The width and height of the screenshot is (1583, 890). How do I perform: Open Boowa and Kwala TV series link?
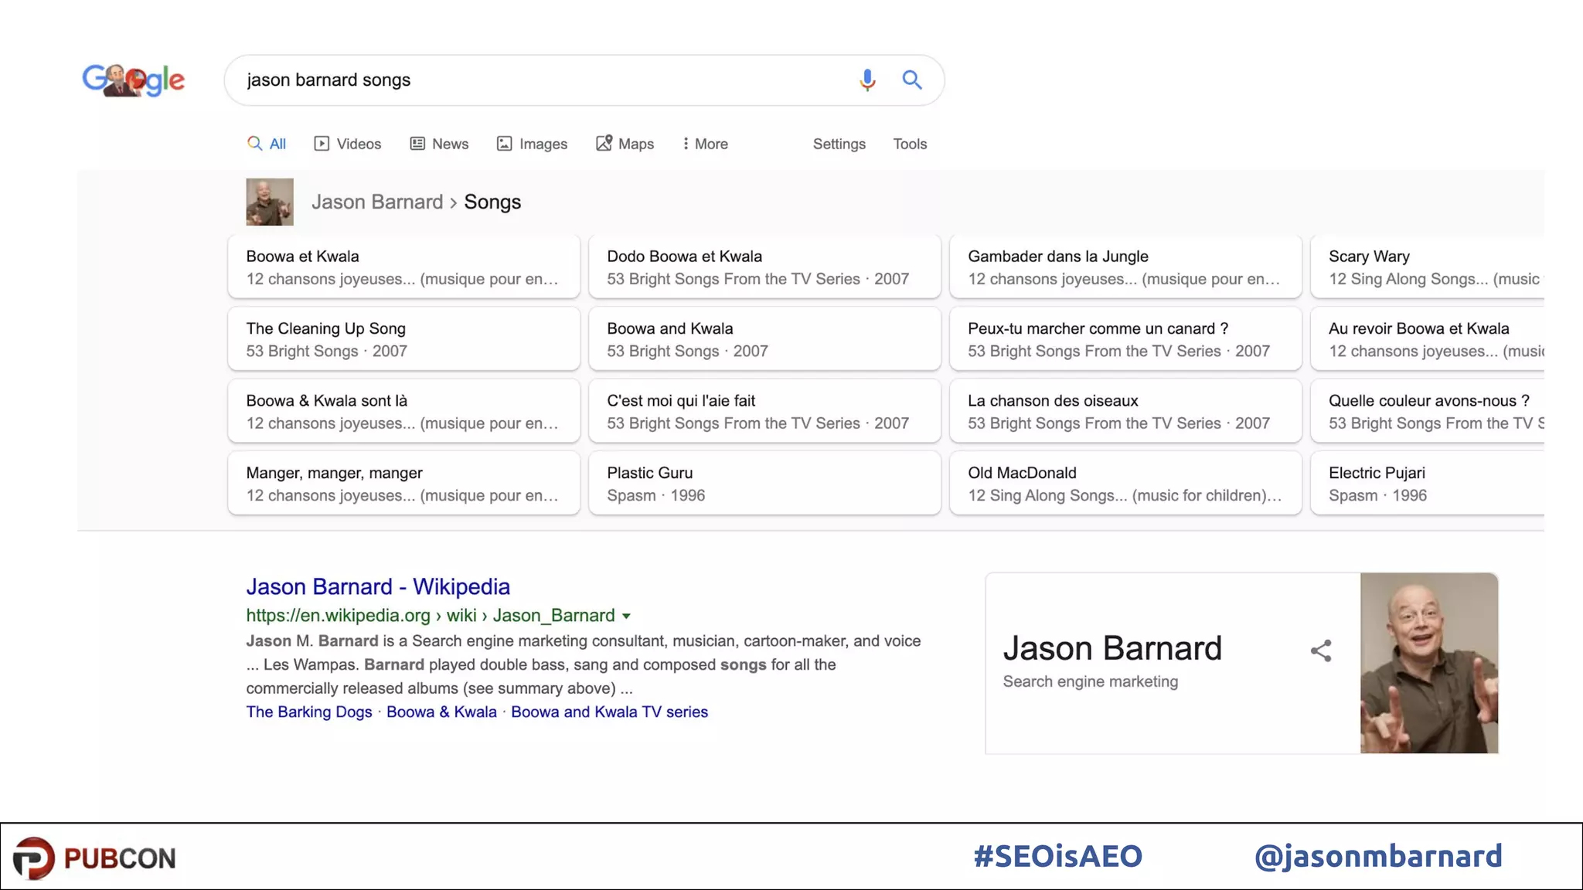609,712
